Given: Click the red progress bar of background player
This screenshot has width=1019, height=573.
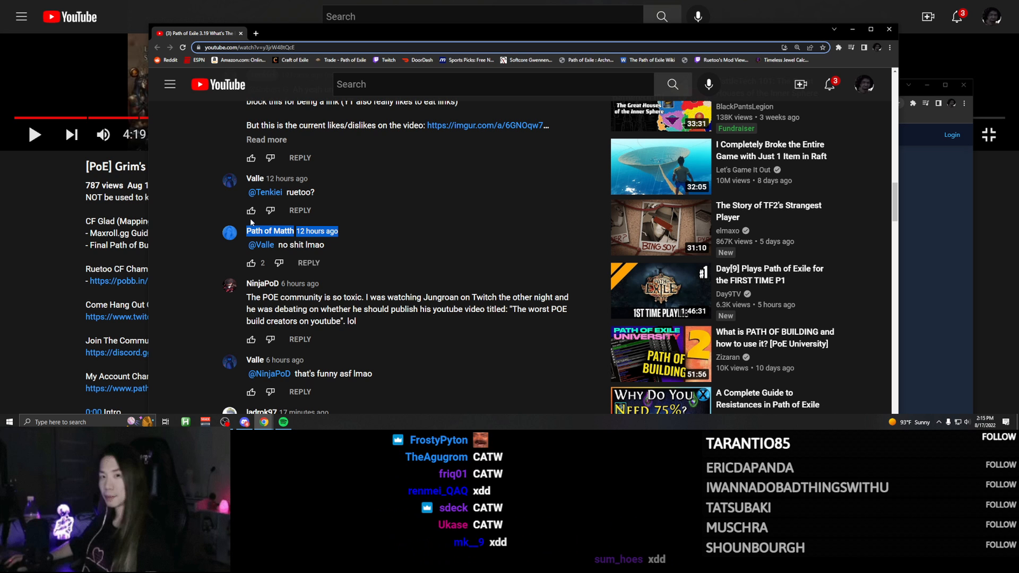Looking at the screenshot, I should tap(81, 118).
